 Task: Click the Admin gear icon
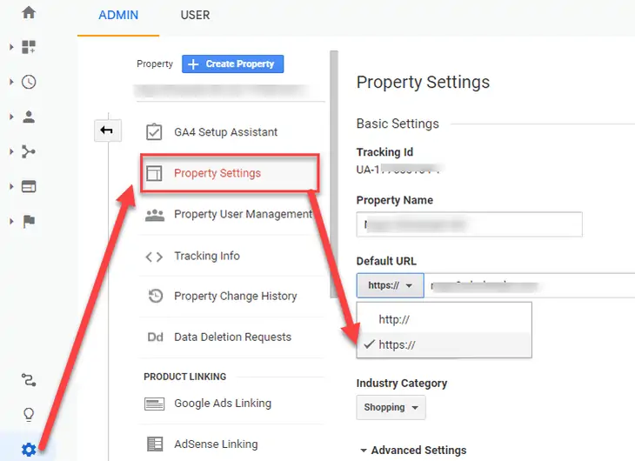tap(29, 449)
